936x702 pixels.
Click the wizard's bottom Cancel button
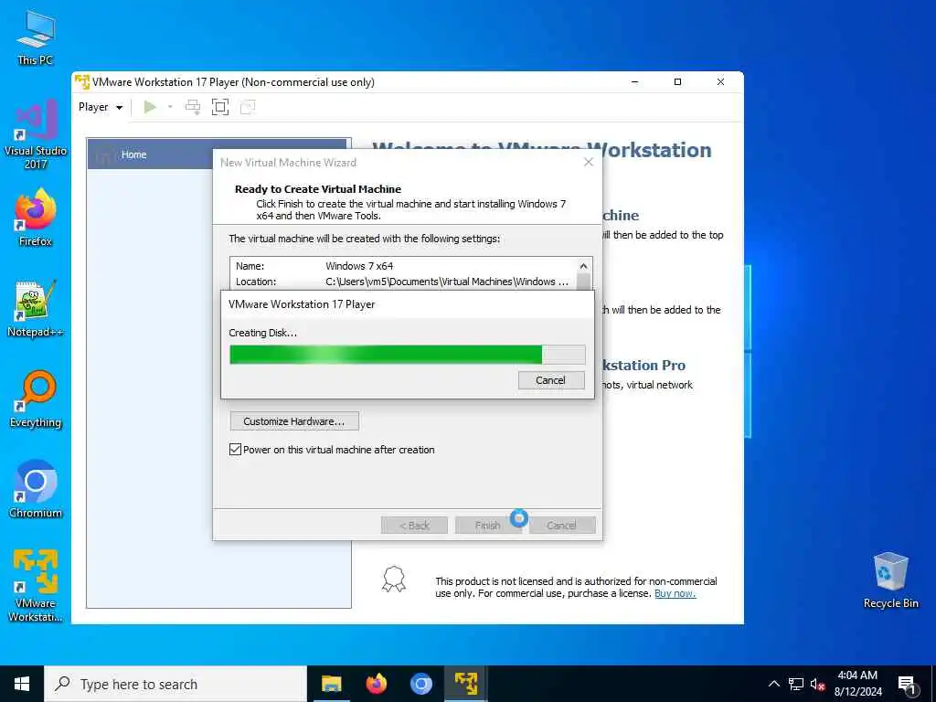(x=562, y=526)
